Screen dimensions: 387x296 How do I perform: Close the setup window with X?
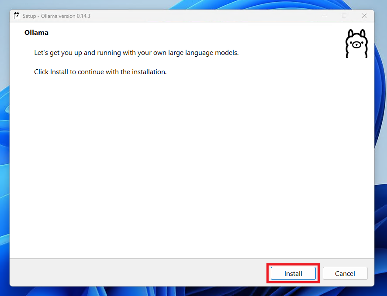click(x=364, y=16)
